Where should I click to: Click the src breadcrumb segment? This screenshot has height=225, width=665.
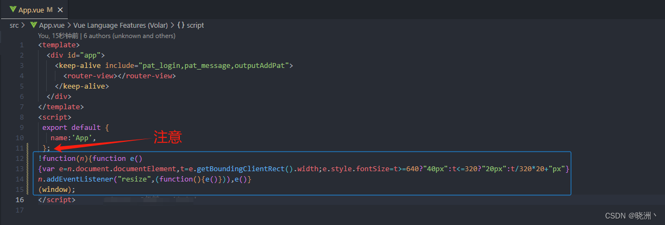[x=14, y=25]
